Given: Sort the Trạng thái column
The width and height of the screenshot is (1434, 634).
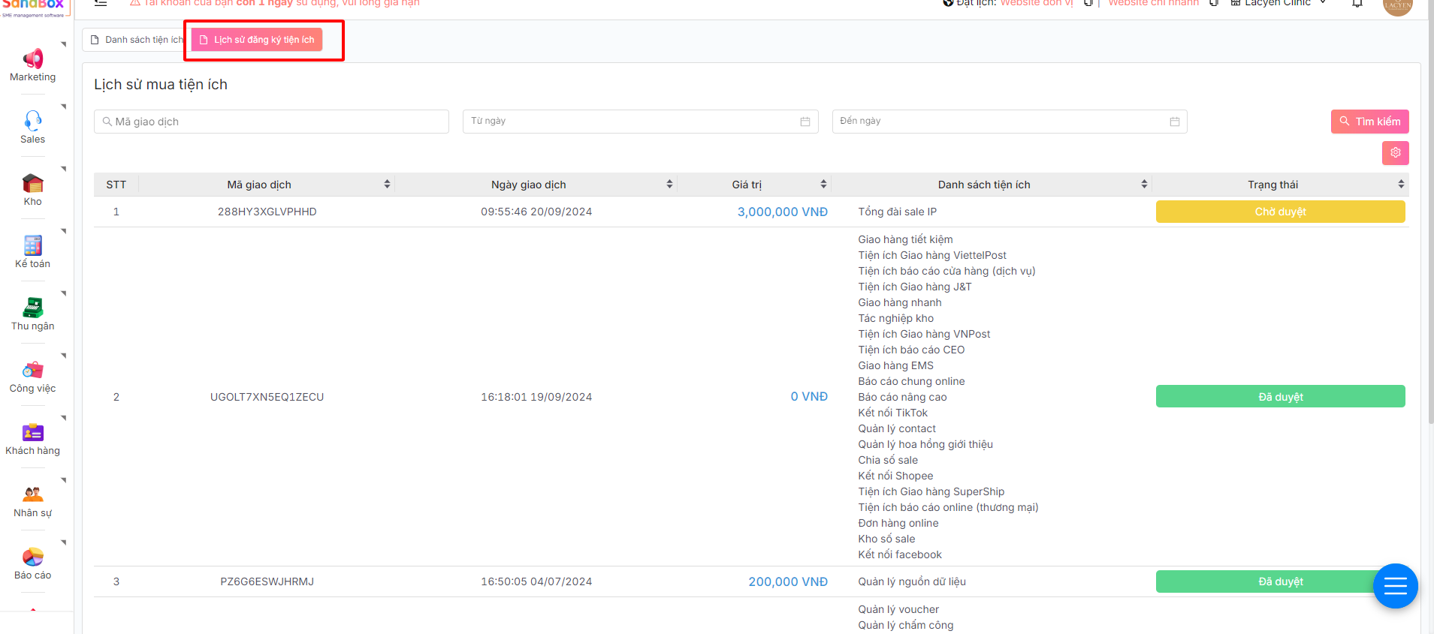Looking at the screenshot, I should (1400, 185).
